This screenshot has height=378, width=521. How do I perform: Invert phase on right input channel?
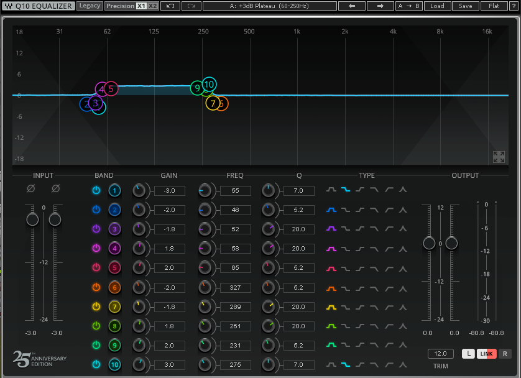click(55, 188)
